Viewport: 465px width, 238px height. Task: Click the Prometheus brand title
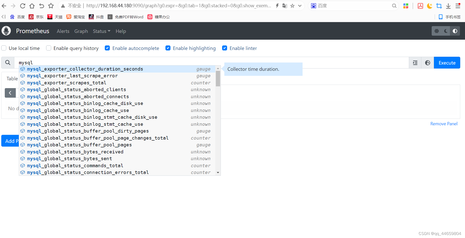coord(33,31)
